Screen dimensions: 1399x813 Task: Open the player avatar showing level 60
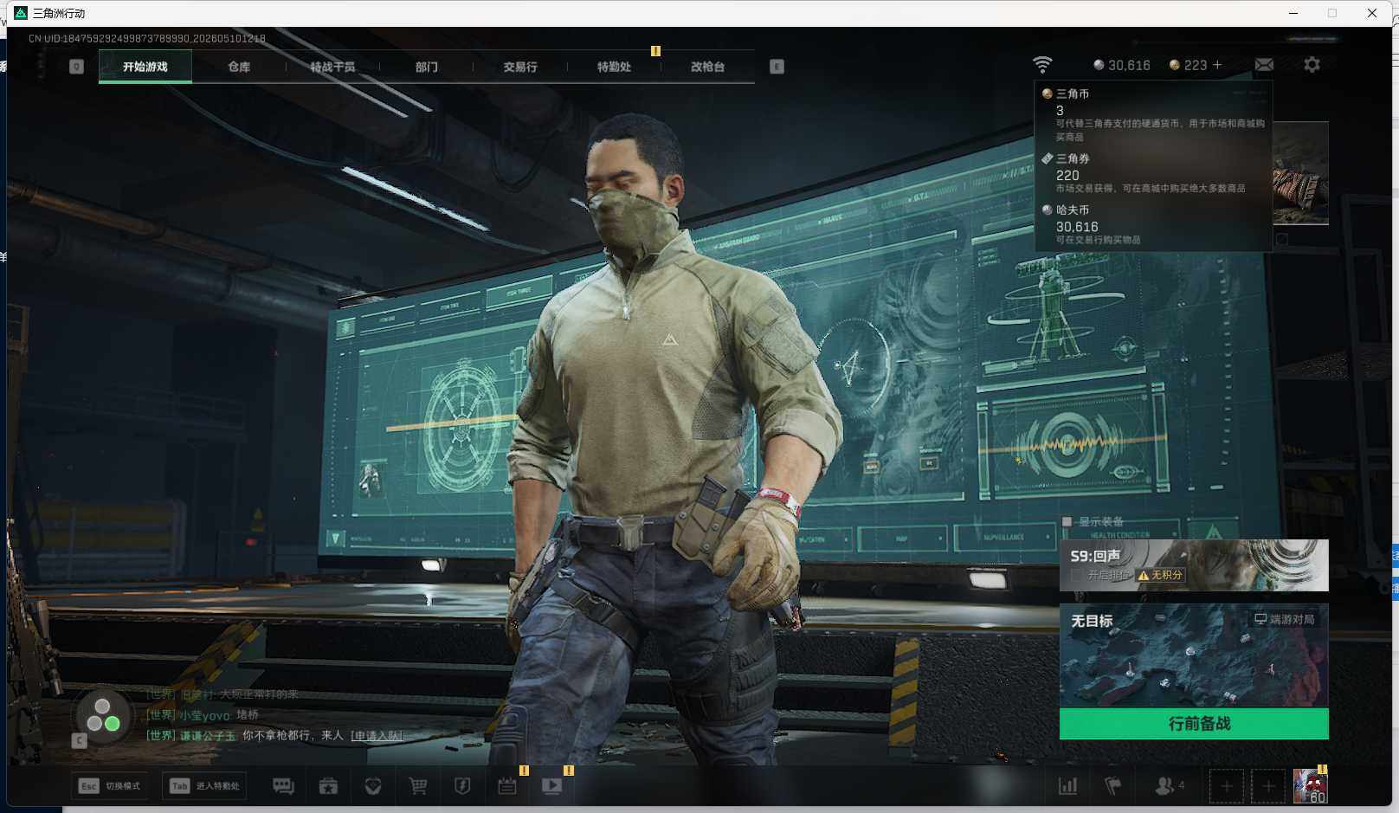(x=1310, y=786)
